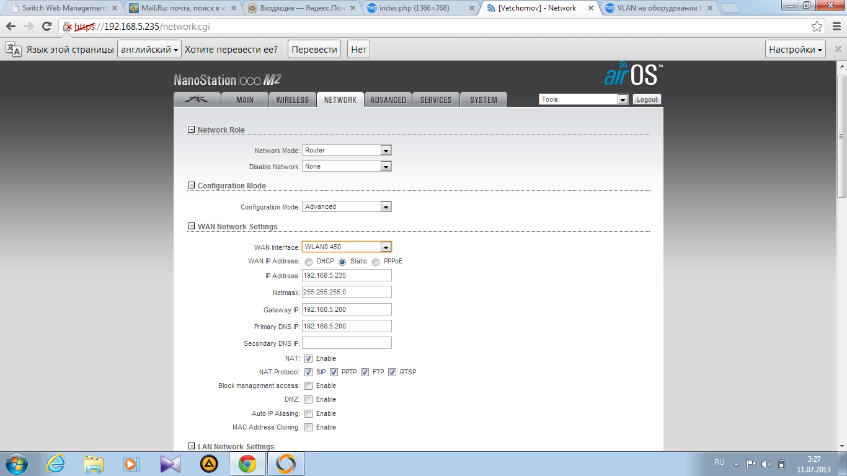Collapse the Network Role section
This screenshot has width=847, height=476.
(x=191, y=130)
